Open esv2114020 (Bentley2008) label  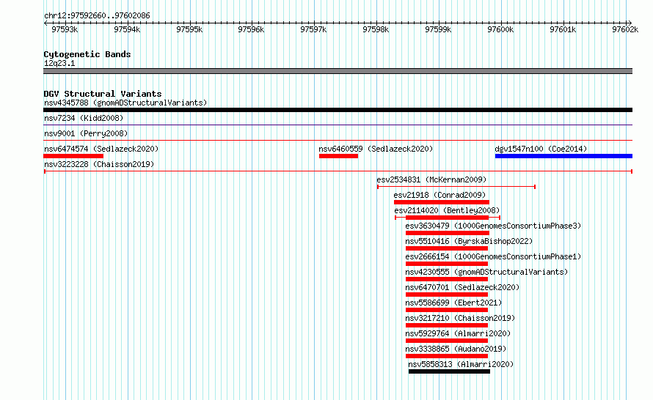pyautogui.click(x=447, y=210)
